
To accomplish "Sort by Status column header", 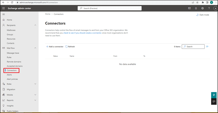I will 56,56.
